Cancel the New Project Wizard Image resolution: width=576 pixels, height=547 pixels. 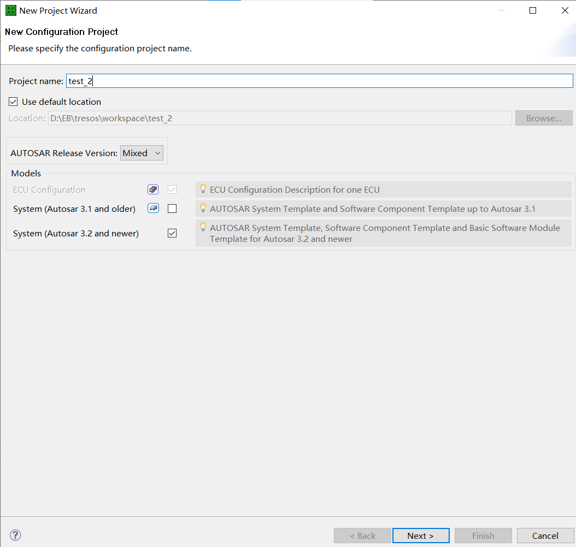tap(545, 536)
